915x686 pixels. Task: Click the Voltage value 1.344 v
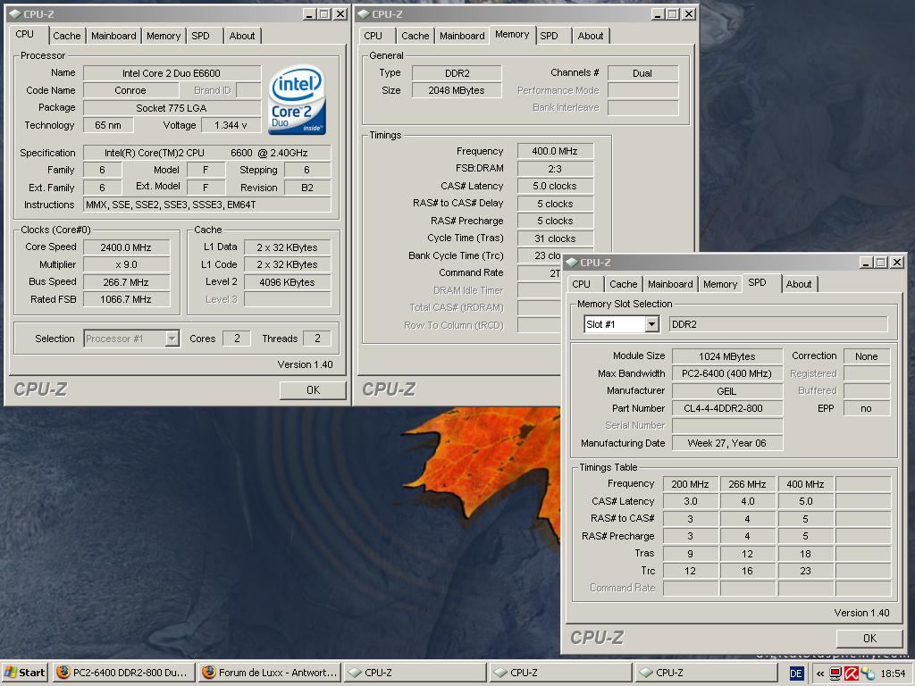pos(231,125)
